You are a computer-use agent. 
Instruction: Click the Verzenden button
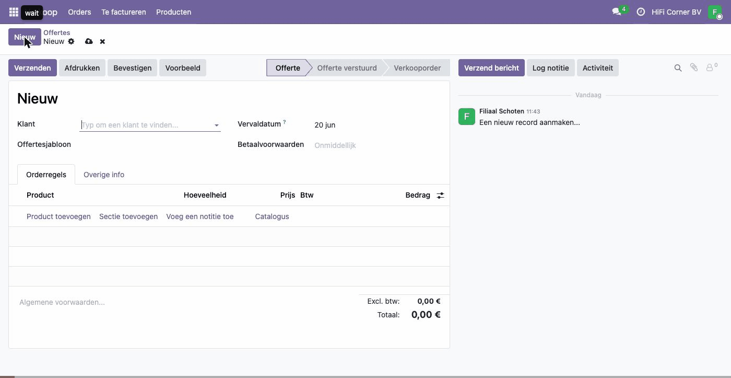coord(32,68)
